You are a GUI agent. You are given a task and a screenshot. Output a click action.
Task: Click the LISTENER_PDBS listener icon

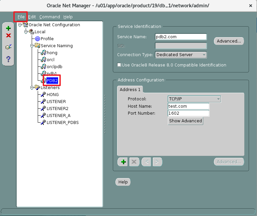[43, 122]
